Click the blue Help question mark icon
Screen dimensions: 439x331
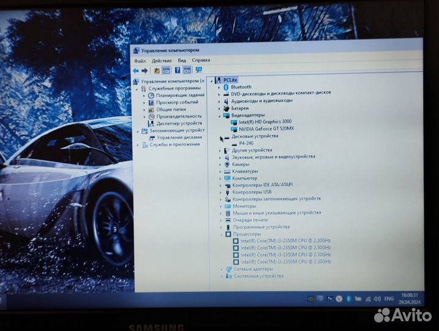pyautogui.click(x=178, y=70)
